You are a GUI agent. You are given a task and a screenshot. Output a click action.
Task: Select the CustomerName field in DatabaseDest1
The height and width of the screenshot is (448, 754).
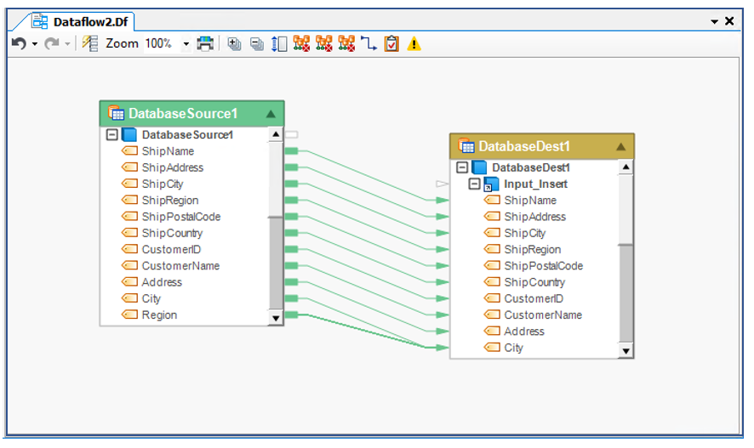tap(543, 315)
